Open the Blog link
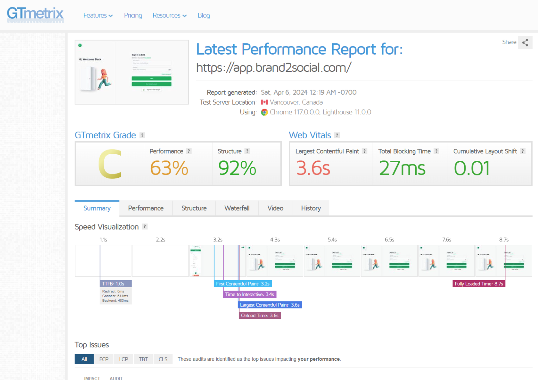This screenshot has height=380, width=538. coord(204,15)
